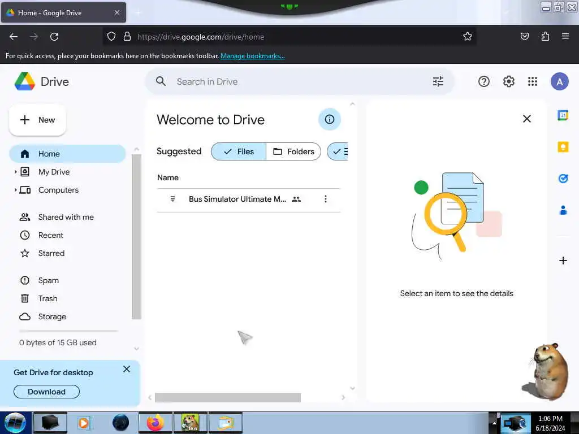Image resolution: width=579 pixels, height=434 pixels.
Task: Show hidden system tray icons
Action: tap(494, 423)
